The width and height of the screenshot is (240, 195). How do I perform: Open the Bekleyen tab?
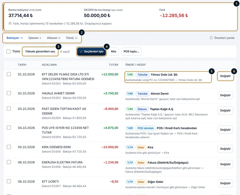[x=15, y=38]
